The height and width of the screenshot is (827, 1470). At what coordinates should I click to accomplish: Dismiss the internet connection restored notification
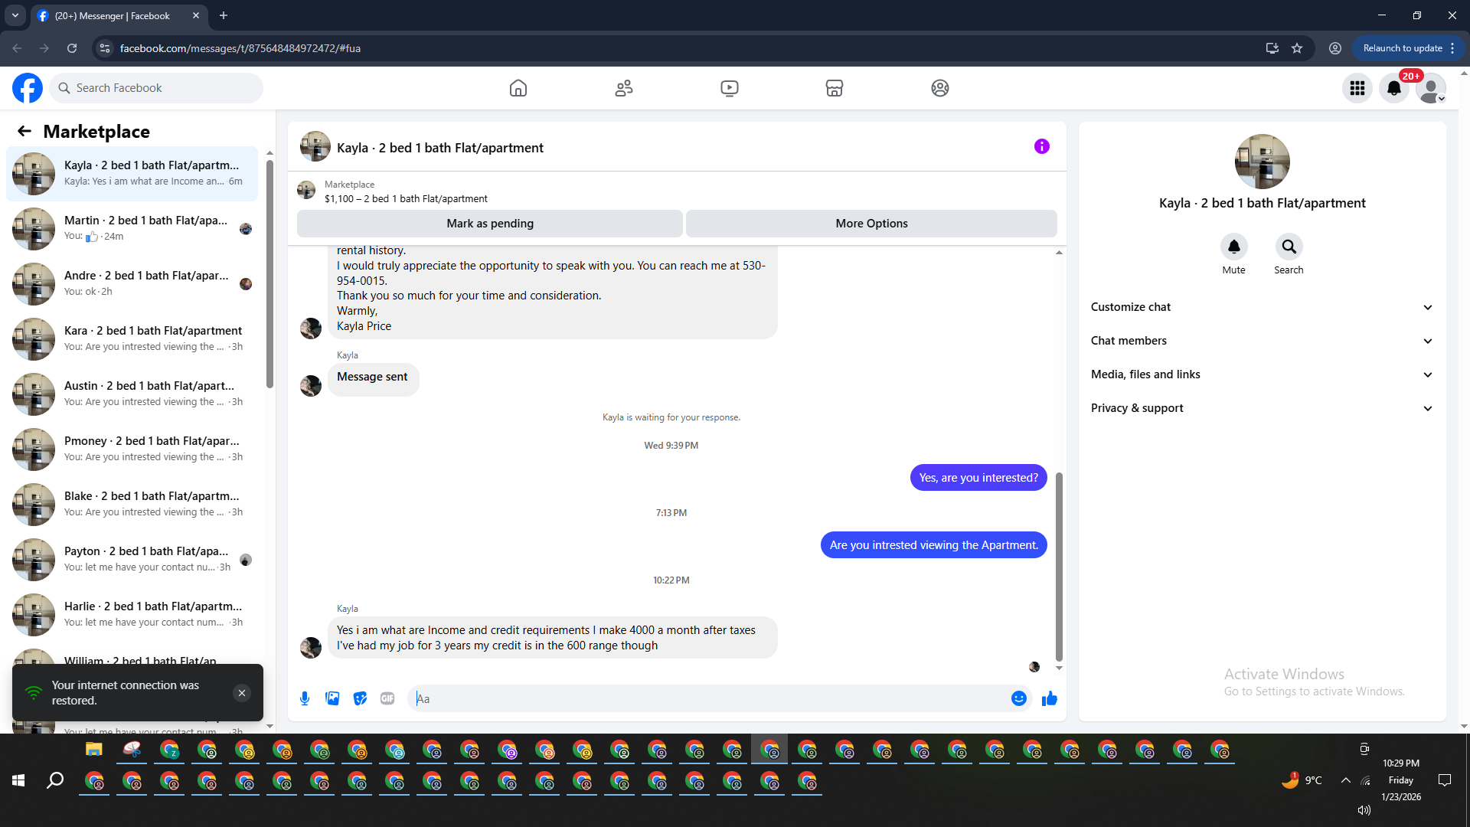(x=241, y=693)
